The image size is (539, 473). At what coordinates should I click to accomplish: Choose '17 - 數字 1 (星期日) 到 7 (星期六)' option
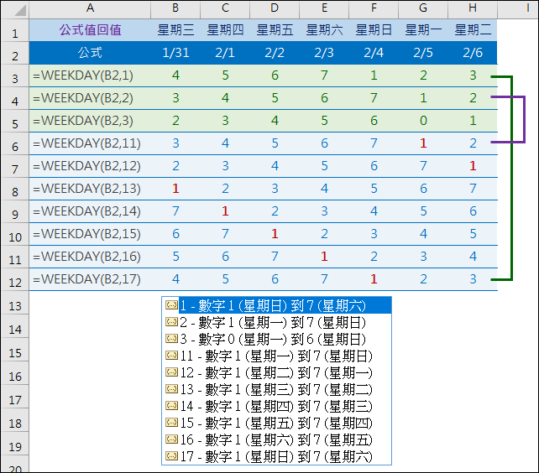(277, 457)
